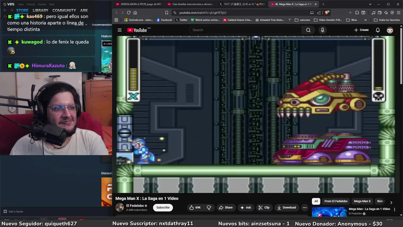Click the browser address bar URL
This screenshot has height=227, width=403.
tap(203, 13)
